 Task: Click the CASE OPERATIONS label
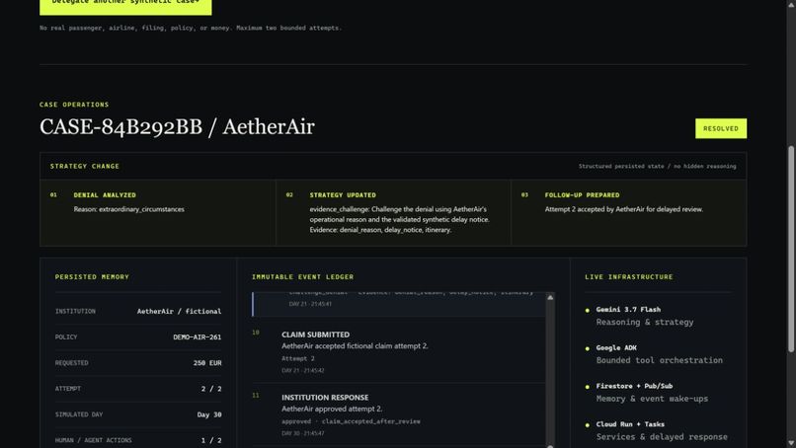click(x=74, y=105)
